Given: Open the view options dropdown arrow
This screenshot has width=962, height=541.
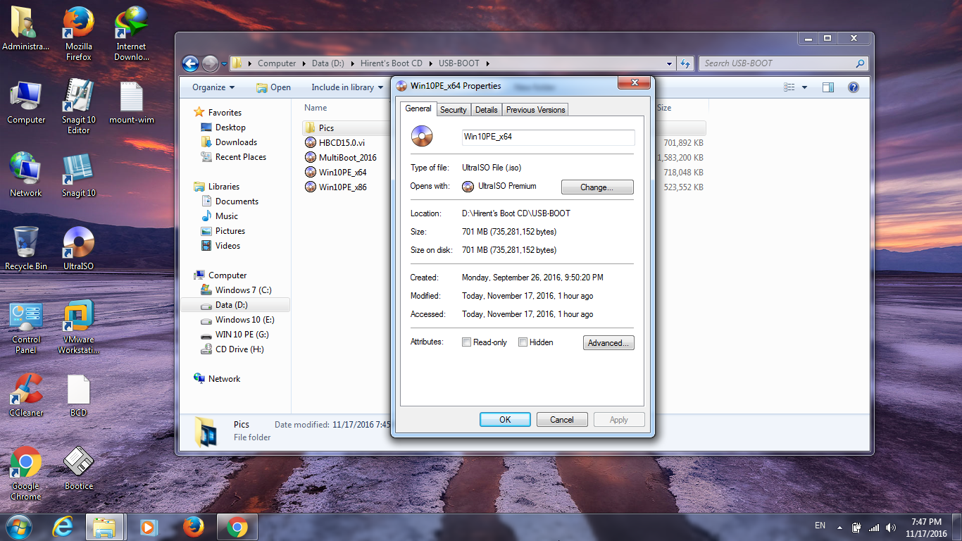Looking at the screenshot, I should [x=805, y=87].
